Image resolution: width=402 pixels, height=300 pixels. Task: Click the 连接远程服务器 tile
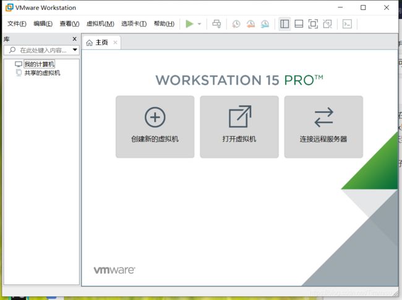coord(323,127)
